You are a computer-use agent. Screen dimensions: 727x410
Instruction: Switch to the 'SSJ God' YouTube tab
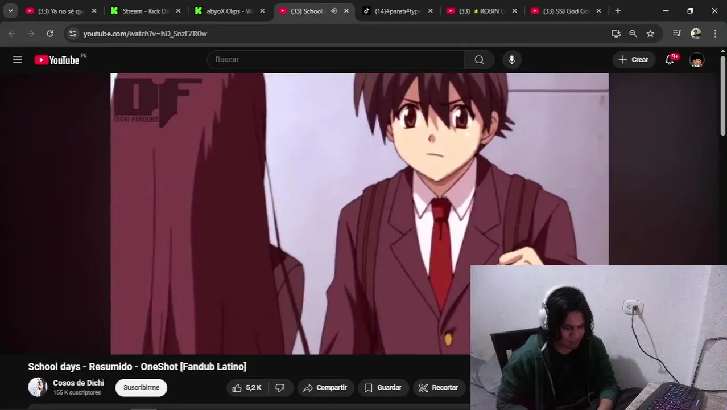[x=566, y=11]
